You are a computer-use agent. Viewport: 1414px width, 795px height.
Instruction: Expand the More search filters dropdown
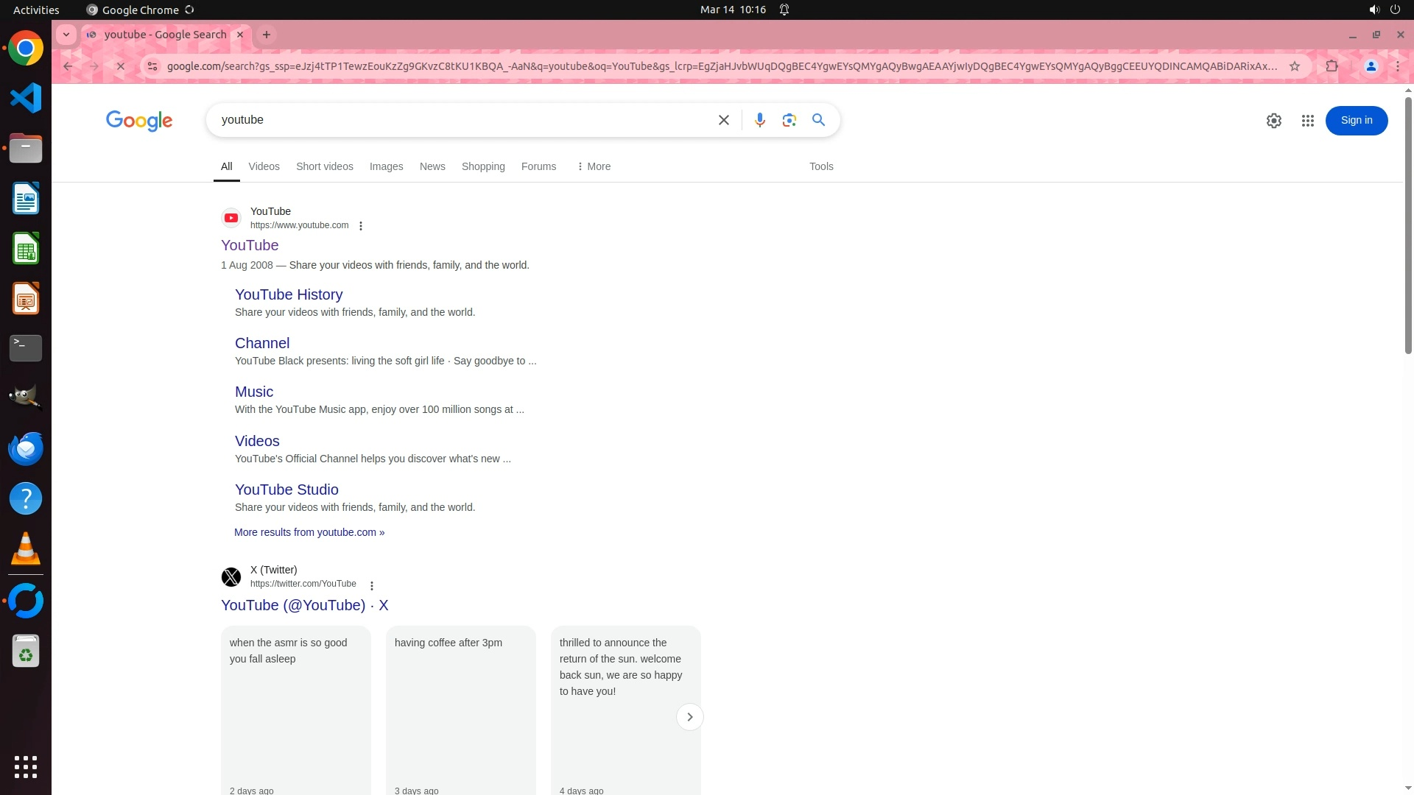click(x=594, y=166)
